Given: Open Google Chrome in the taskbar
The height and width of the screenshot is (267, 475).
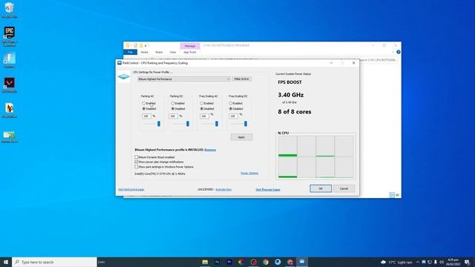Looking at the screenshot, I should click(266, 262).
